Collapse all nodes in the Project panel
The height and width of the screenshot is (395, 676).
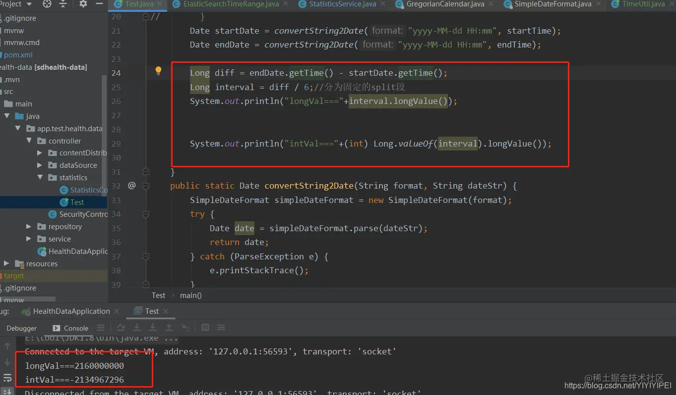tap(63, 4)
